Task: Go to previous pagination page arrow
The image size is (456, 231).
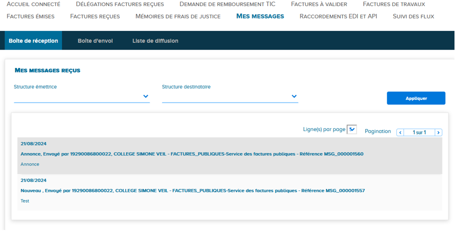Action: point(400,132)
